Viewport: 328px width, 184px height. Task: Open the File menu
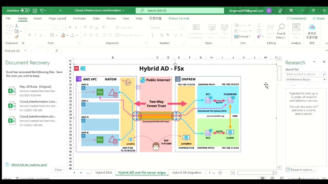(8, 18)
